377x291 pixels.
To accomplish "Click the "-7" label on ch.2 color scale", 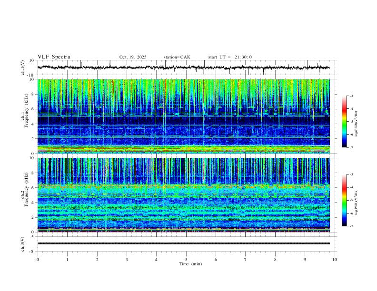I will 351,226.
